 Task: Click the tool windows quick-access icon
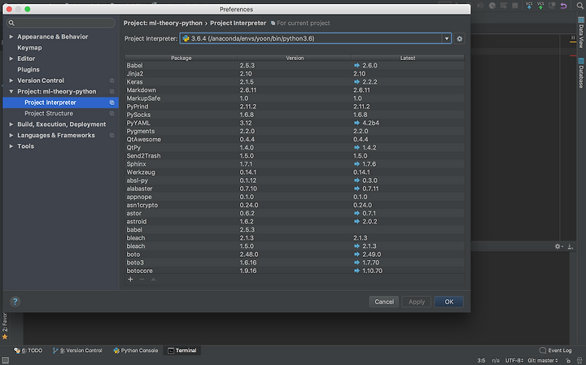click(x=5, y=360)
